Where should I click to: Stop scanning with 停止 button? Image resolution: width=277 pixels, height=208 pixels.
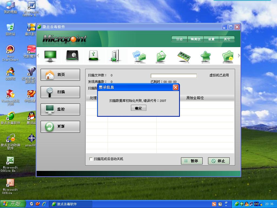(219, 161)
